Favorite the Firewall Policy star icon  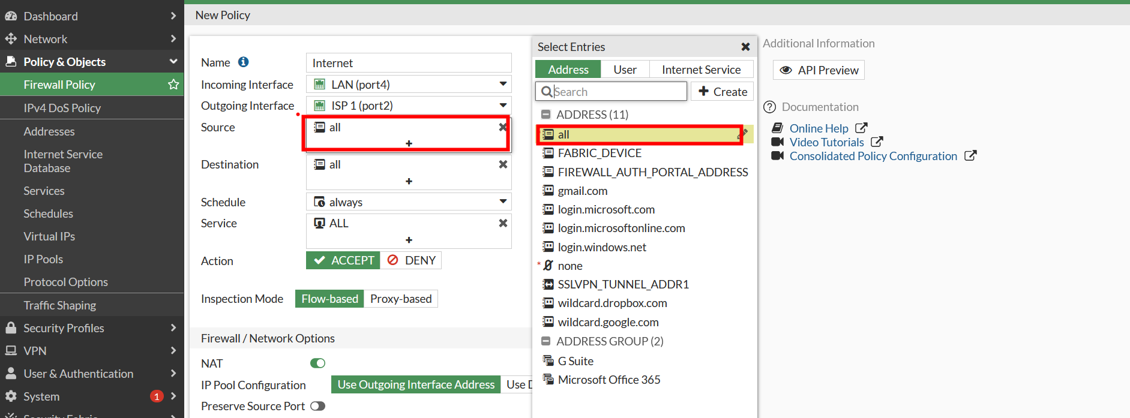tap(173, 85)
